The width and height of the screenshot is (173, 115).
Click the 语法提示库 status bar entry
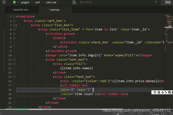point(118,113)
